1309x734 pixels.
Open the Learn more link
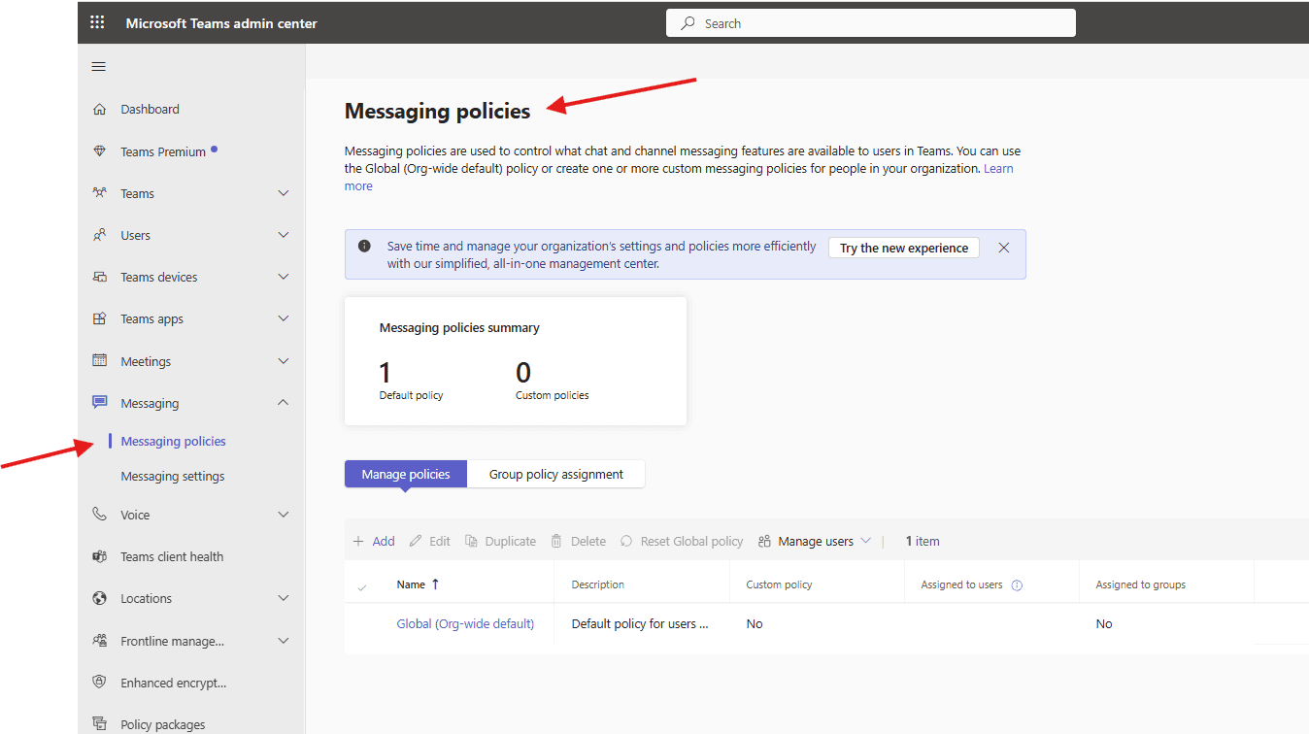998,167
